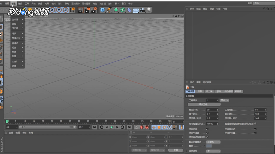Open the XRef submenu entry
This screenshot has width=275, height=154.
[x=17, y=62]
